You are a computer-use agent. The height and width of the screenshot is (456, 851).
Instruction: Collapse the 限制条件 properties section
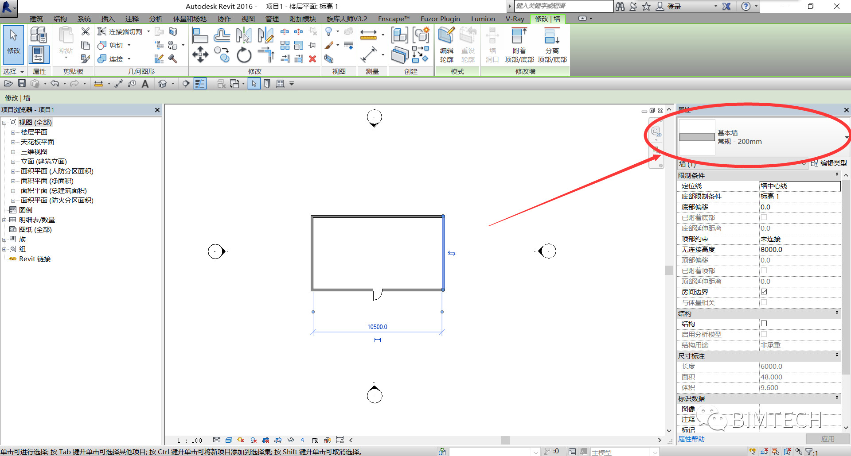point(837,174)
